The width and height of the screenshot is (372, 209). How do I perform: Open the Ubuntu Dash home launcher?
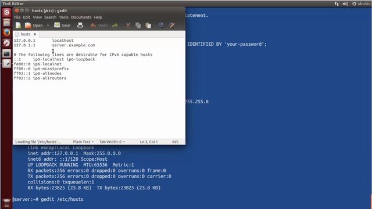coord(6,12)
